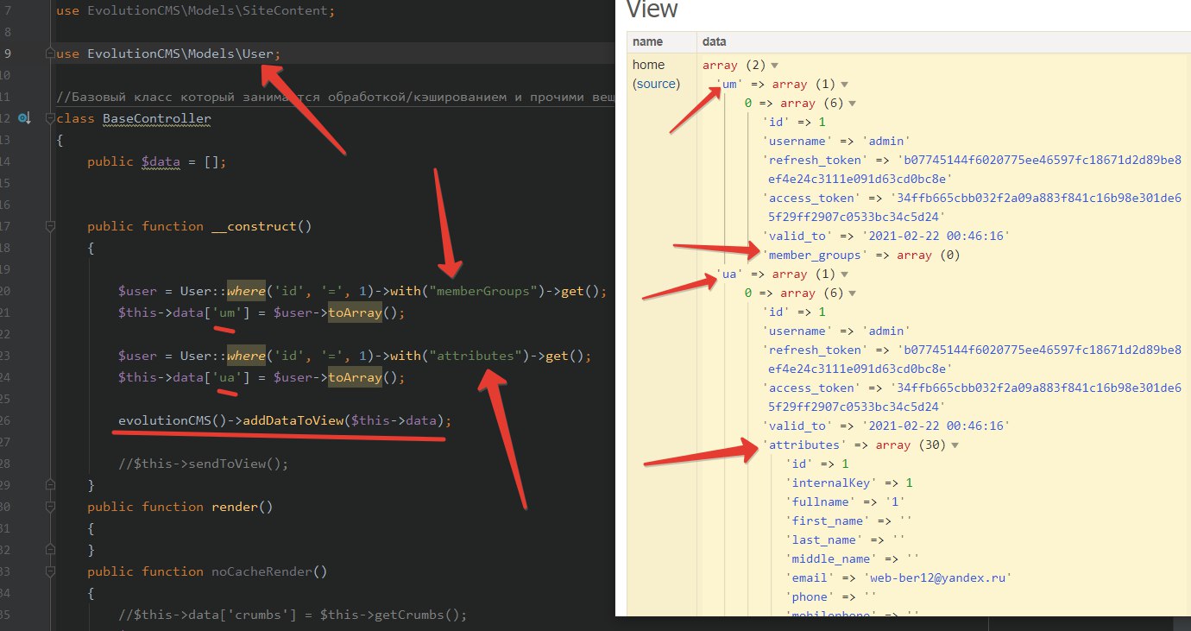Click 'User' in the Models\User import
The image size is (1191, 631).
[x=259, y=54]
